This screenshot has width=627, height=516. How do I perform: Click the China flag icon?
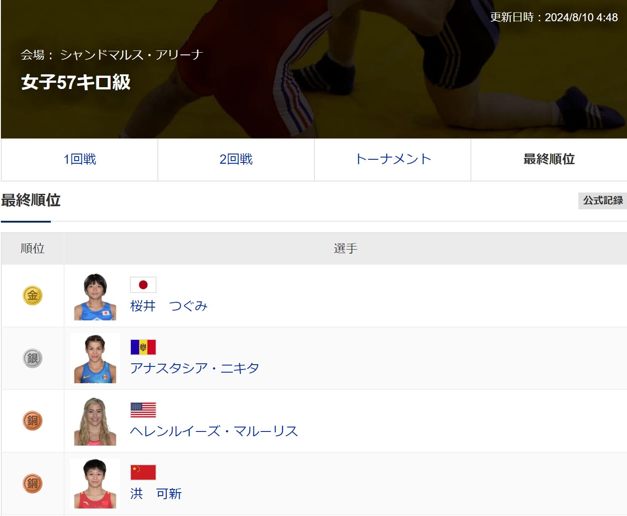click(143, 472)
